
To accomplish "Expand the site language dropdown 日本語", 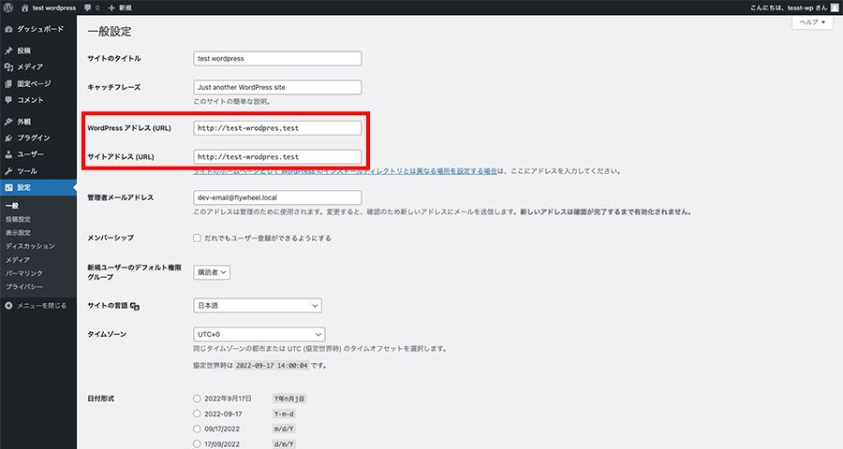I will (x=257, y=305).
